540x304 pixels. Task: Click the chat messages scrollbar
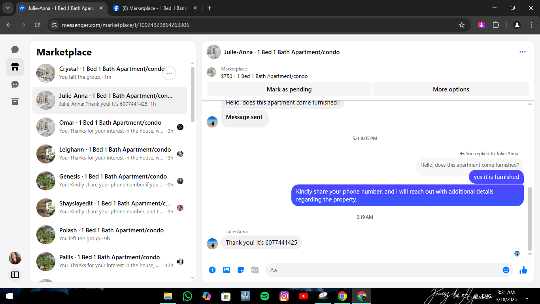[530, 218]
